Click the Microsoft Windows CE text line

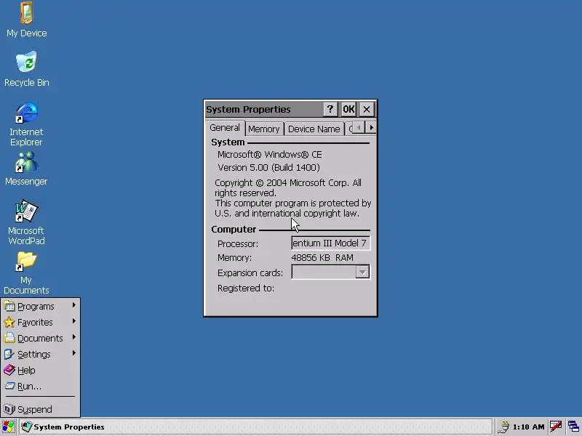[x=269, y=154]
